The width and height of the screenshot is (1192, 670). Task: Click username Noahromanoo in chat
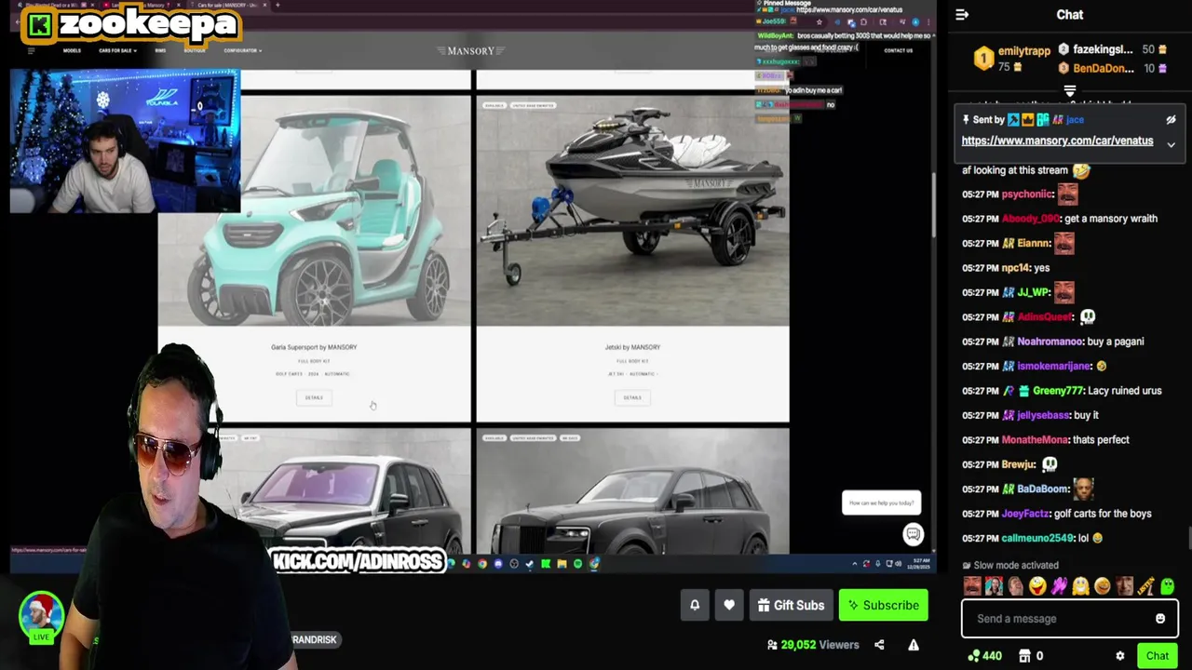click(1050, 342)
